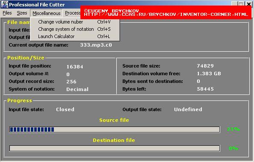Open the Sizes menu

(22, 13)
